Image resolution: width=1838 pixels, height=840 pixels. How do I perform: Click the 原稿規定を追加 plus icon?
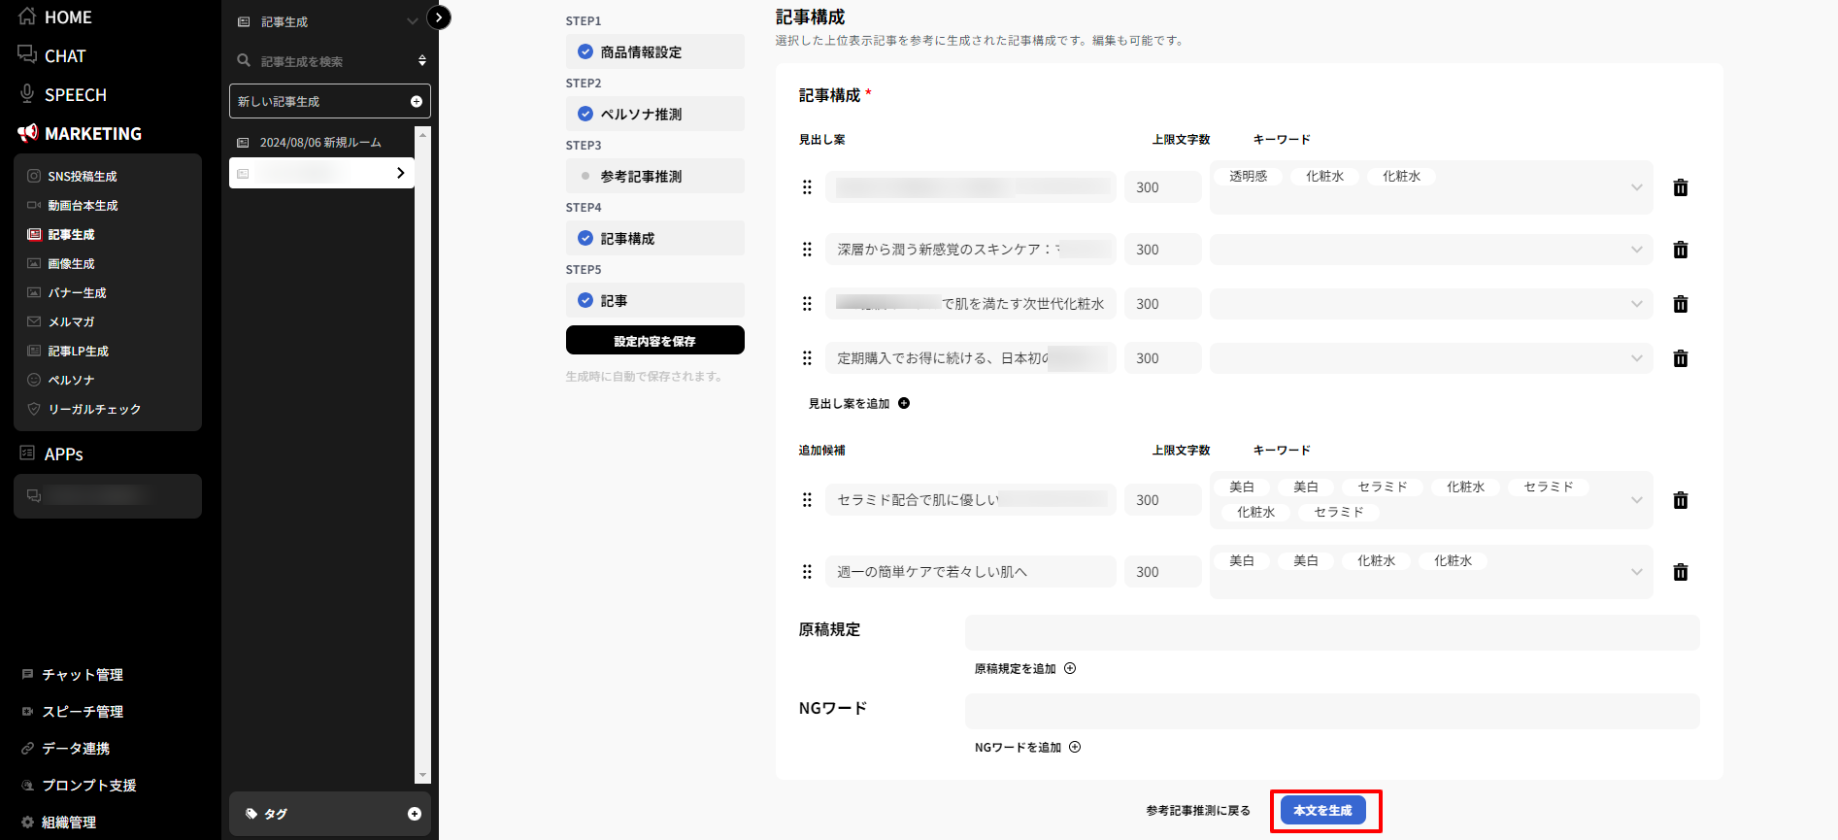pyautogui.click(x=1070, y=668)
